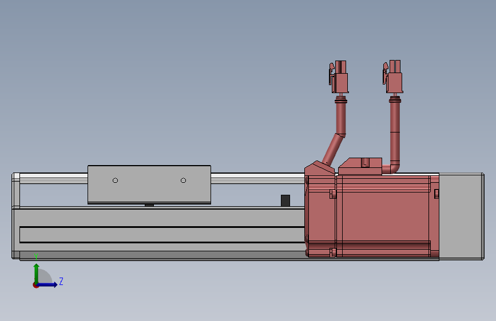Select the grey slider carriage block
The image size is (496, 321).
click(x=149, y=184)
